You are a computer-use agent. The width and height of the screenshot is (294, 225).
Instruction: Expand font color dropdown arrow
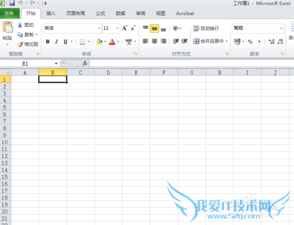(118, 42)
